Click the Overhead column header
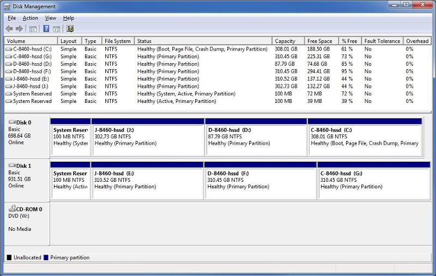 tap(417, 41)
